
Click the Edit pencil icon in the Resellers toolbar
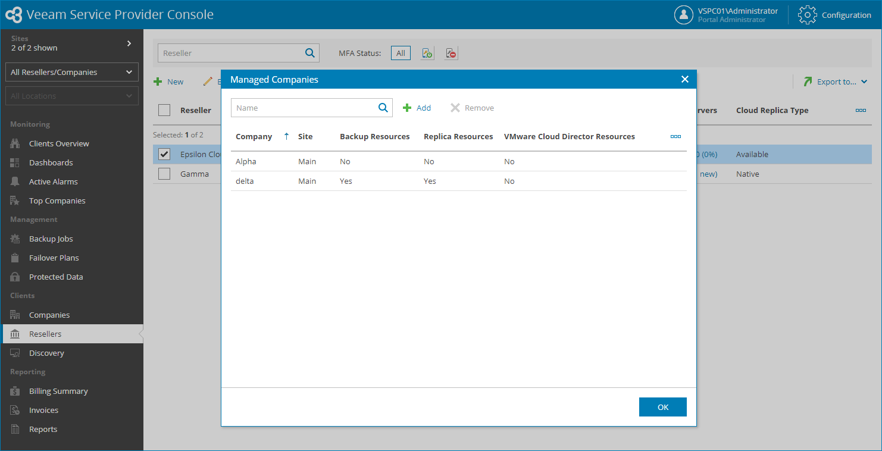tap(208, 82)
